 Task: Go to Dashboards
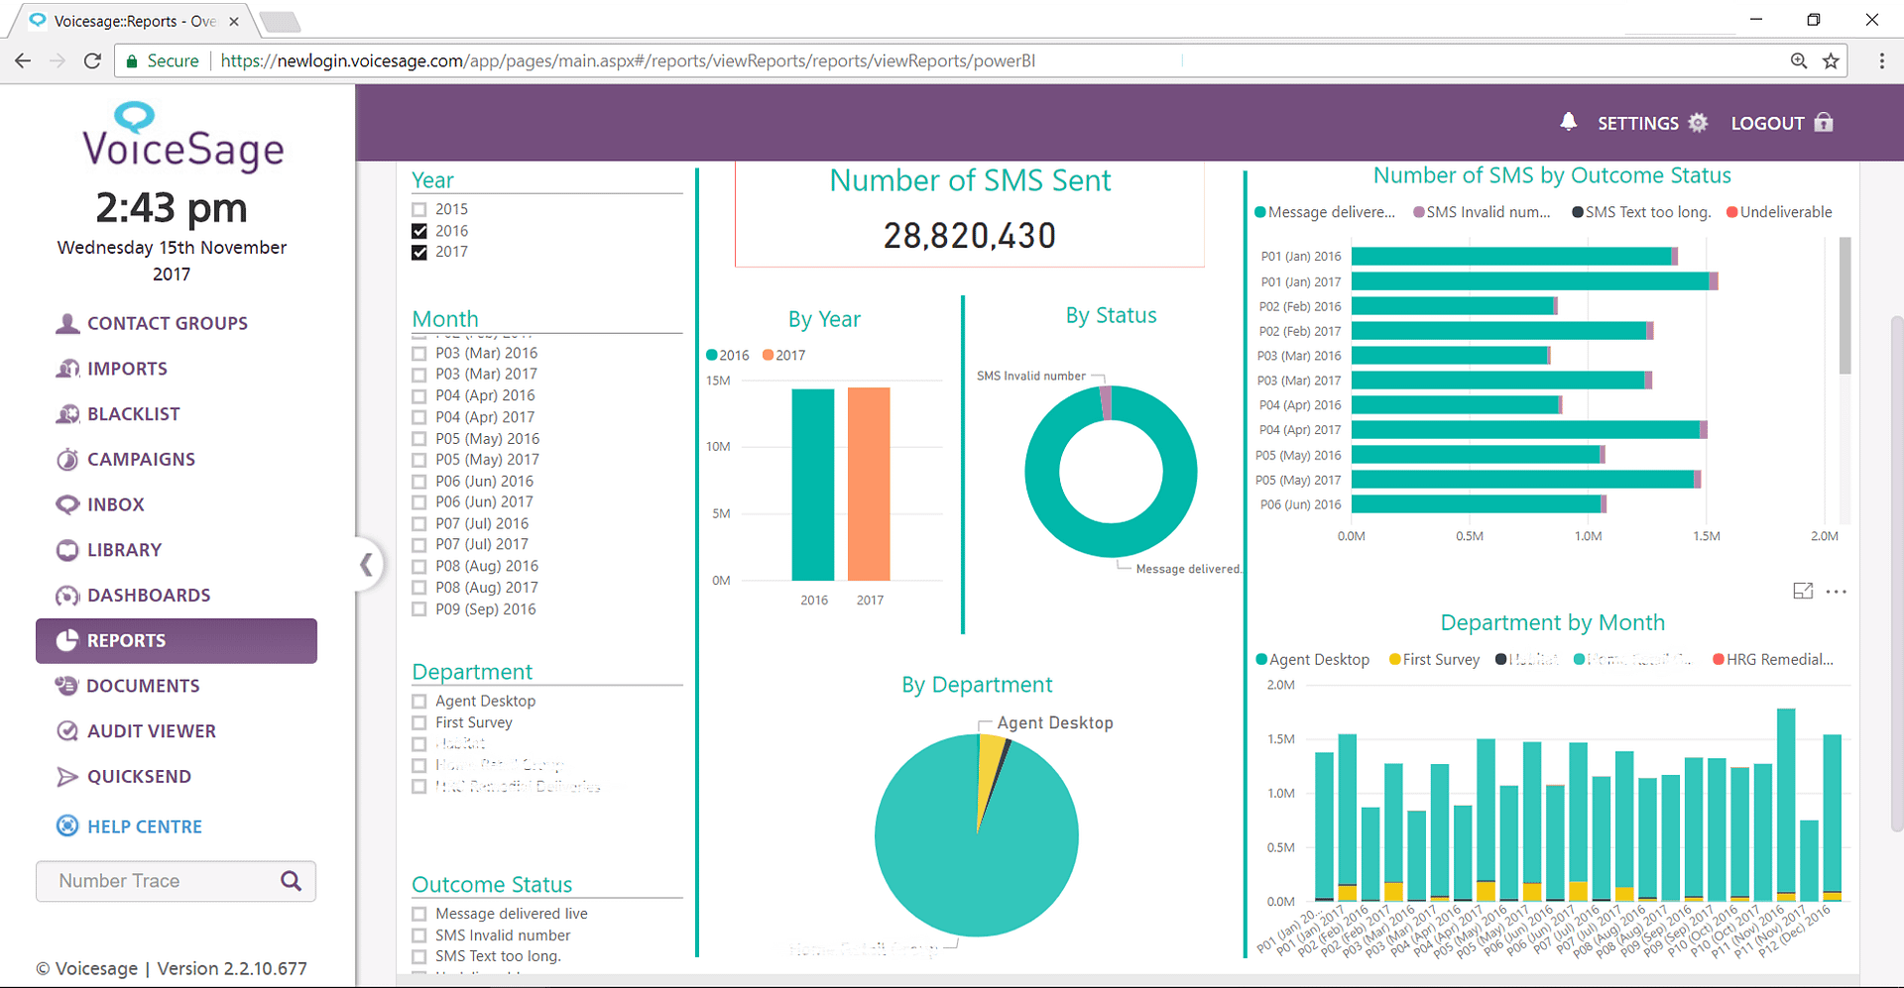pyautogui.click(x=149, y=595)
